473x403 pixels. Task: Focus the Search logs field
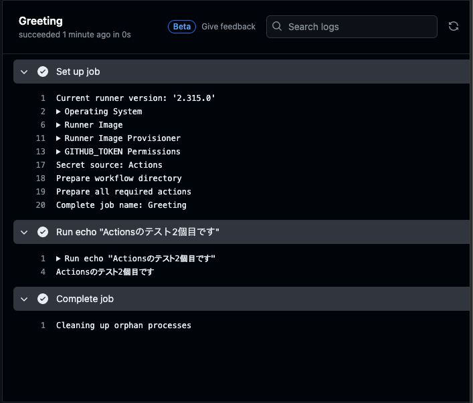352,27
